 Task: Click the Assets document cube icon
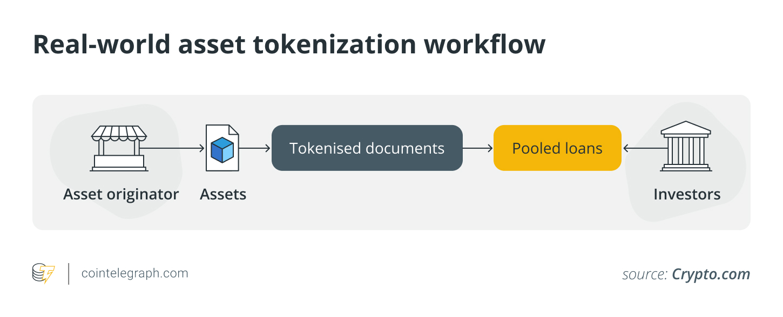(x=222, y=148)
